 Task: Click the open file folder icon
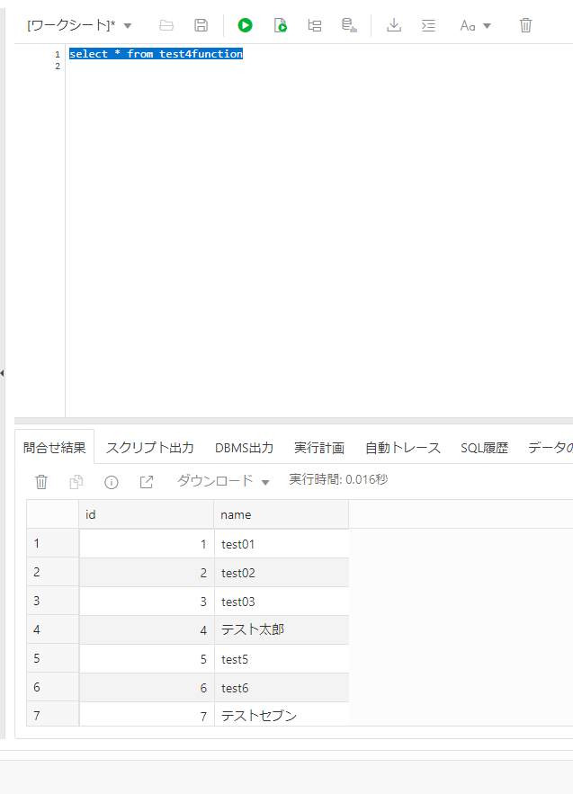166,25
